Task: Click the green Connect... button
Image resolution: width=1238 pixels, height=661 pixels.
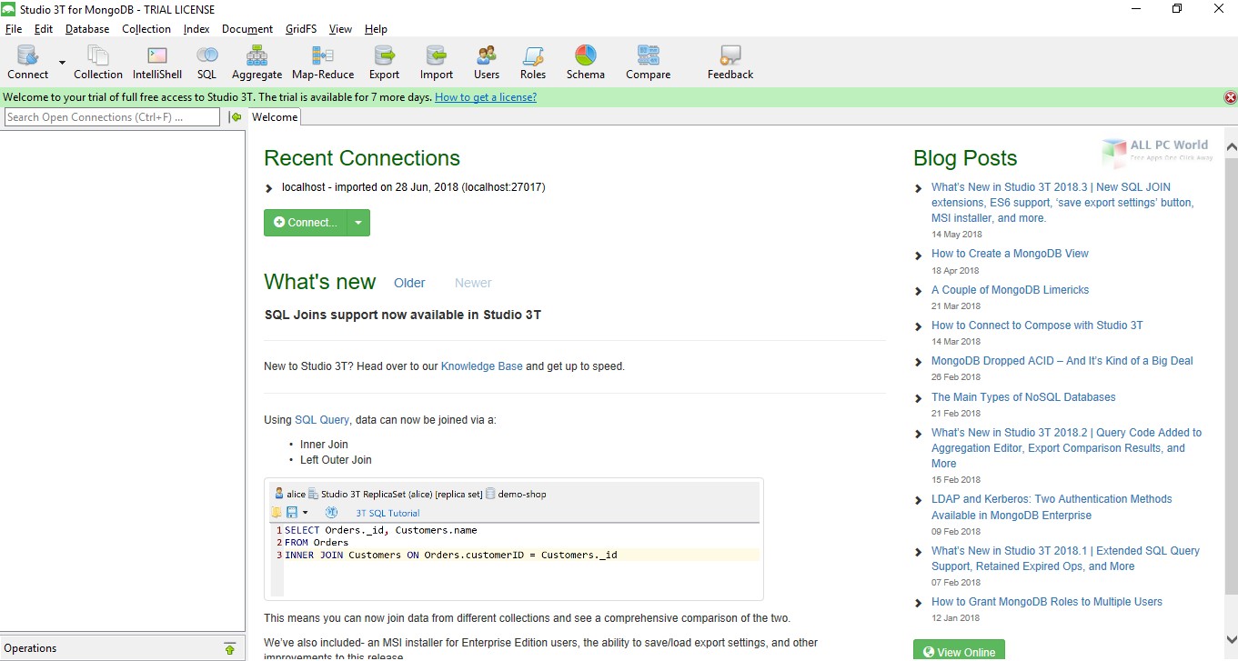Action: point(306,223)
